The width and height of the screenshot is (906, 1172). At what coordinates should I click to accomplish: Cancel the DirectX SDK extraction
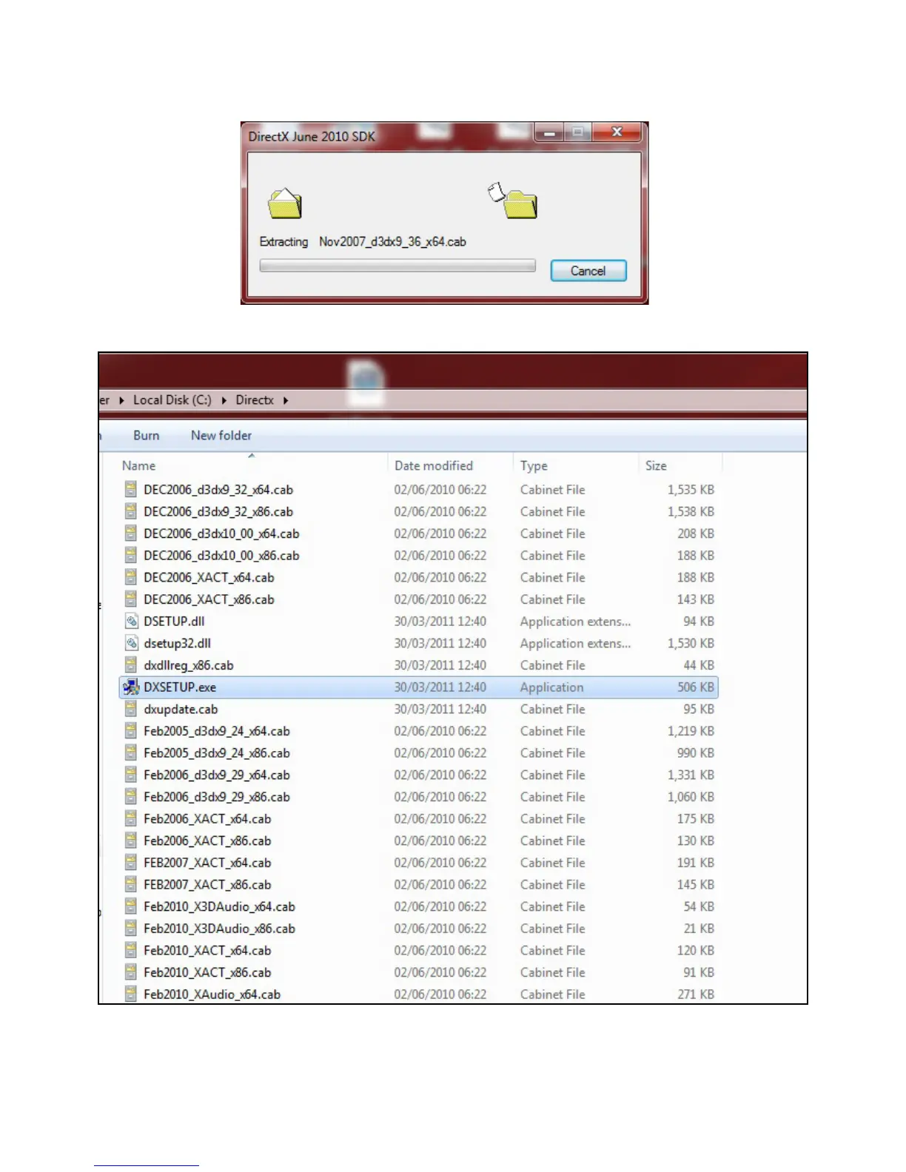coord(588,271)
